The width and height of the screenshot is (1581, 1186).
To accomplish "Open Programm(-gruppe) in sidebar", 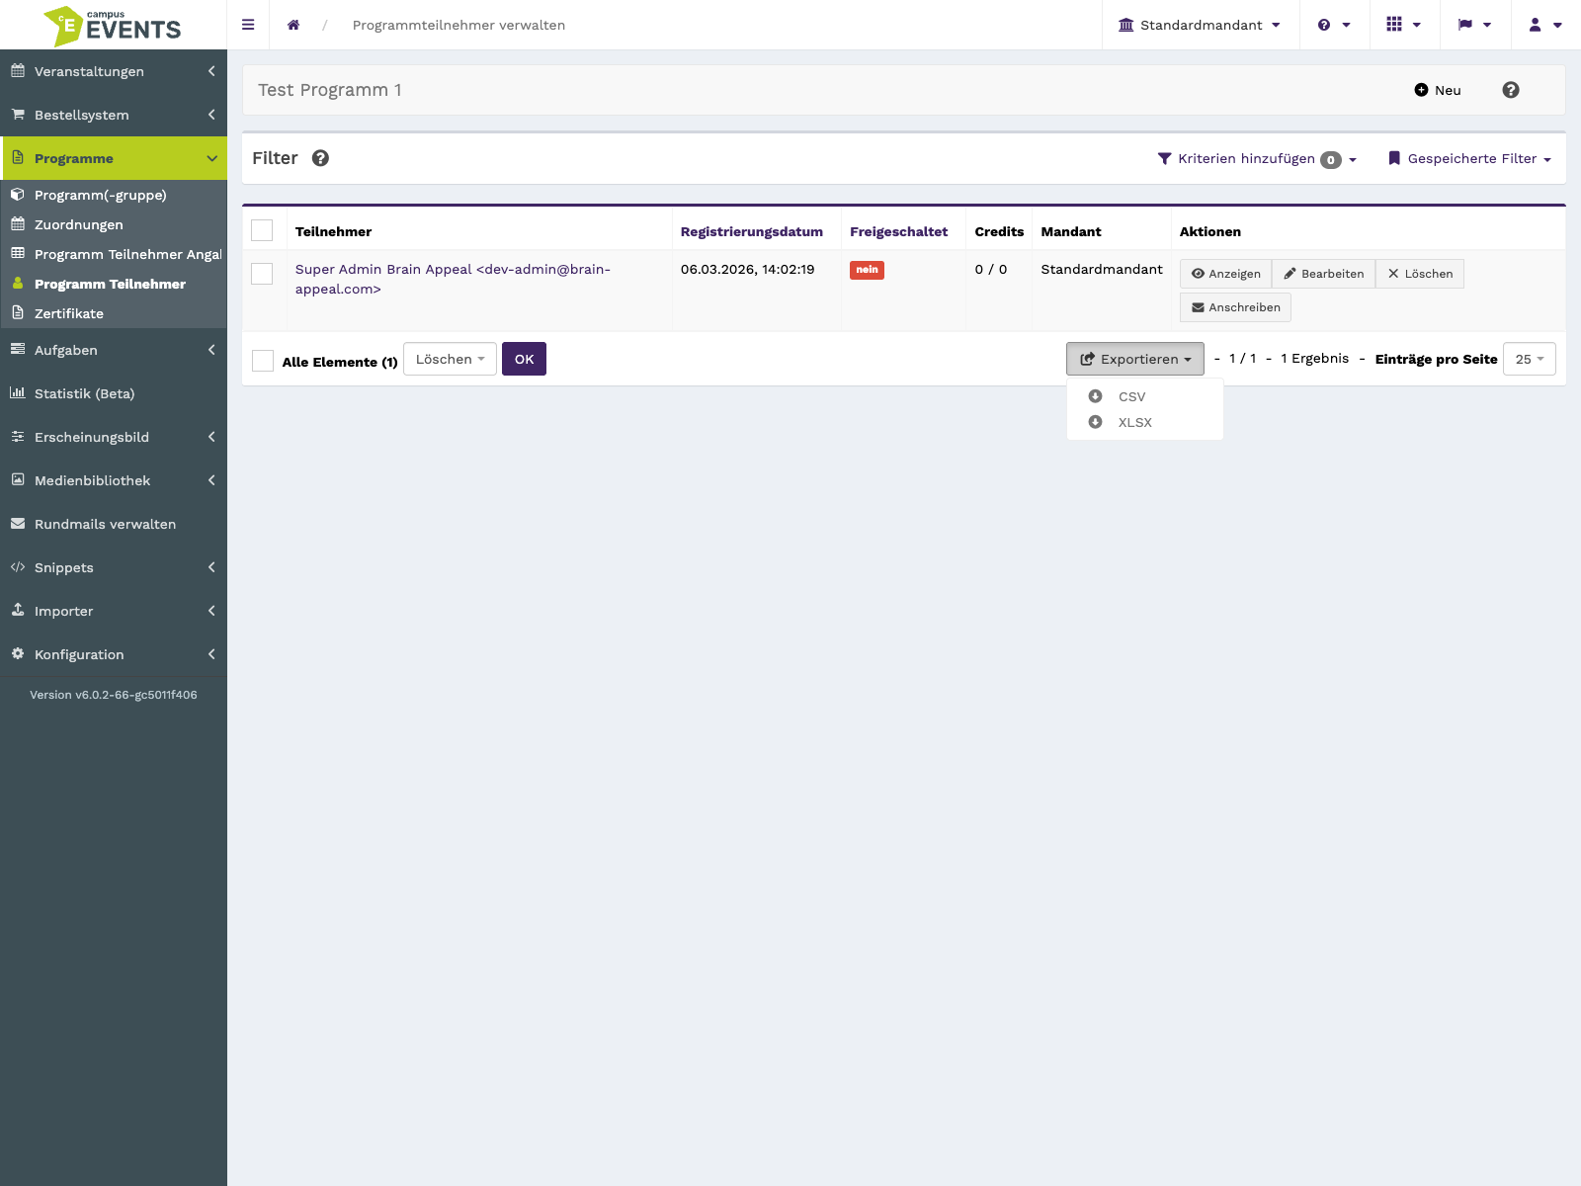I will pyautogui.click(x=114, y=195).
